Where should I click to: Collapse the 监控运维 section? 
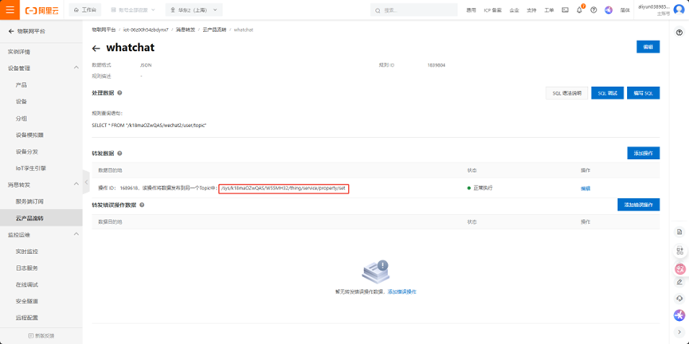pyautogui.click(x=76, y=234)
